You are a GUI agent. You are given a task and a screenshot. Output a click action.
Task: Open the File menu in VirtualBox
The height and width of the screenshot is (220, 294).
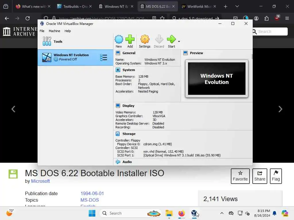(x=42, y=31)
